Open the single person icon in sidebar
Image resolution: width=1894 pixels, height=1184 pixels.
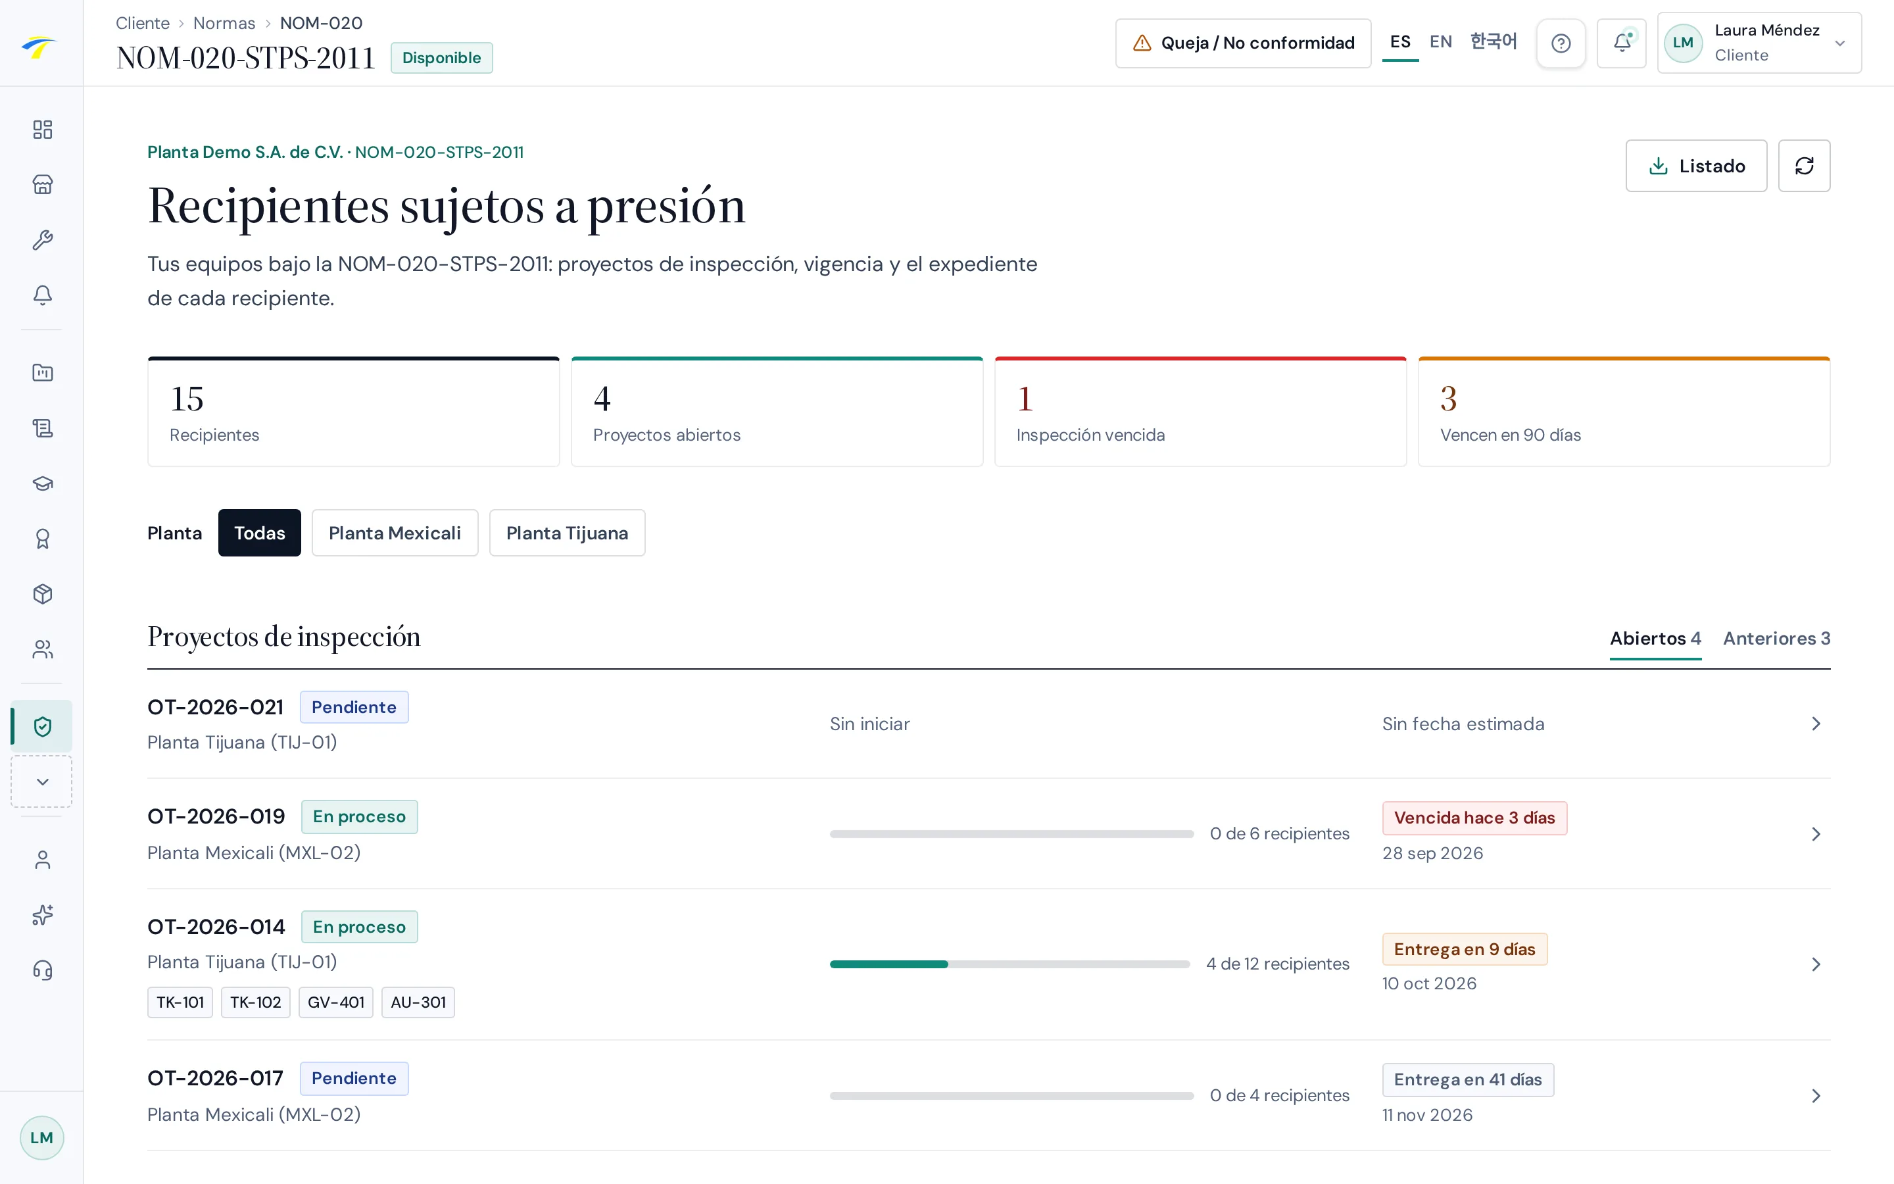tap(42, 860)
